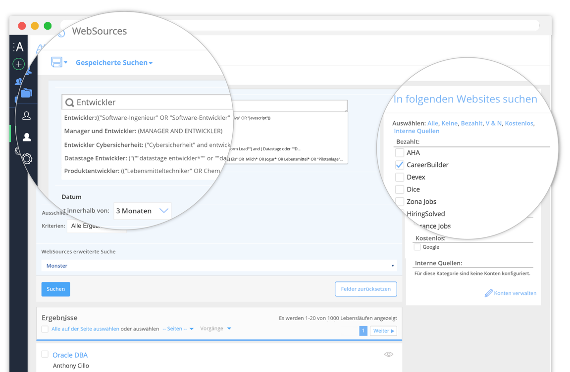Check the Zona Jobs checkbox
Viewport: 570px width, 372px height.
coord(400,202)
